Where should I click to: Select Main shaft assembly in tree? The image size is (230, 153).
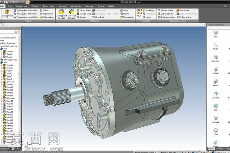coord(9,46)
